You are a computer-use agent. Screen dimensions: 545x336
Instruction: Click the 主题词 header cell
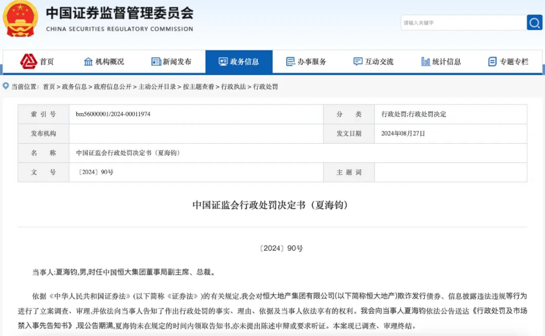(349, 172)
